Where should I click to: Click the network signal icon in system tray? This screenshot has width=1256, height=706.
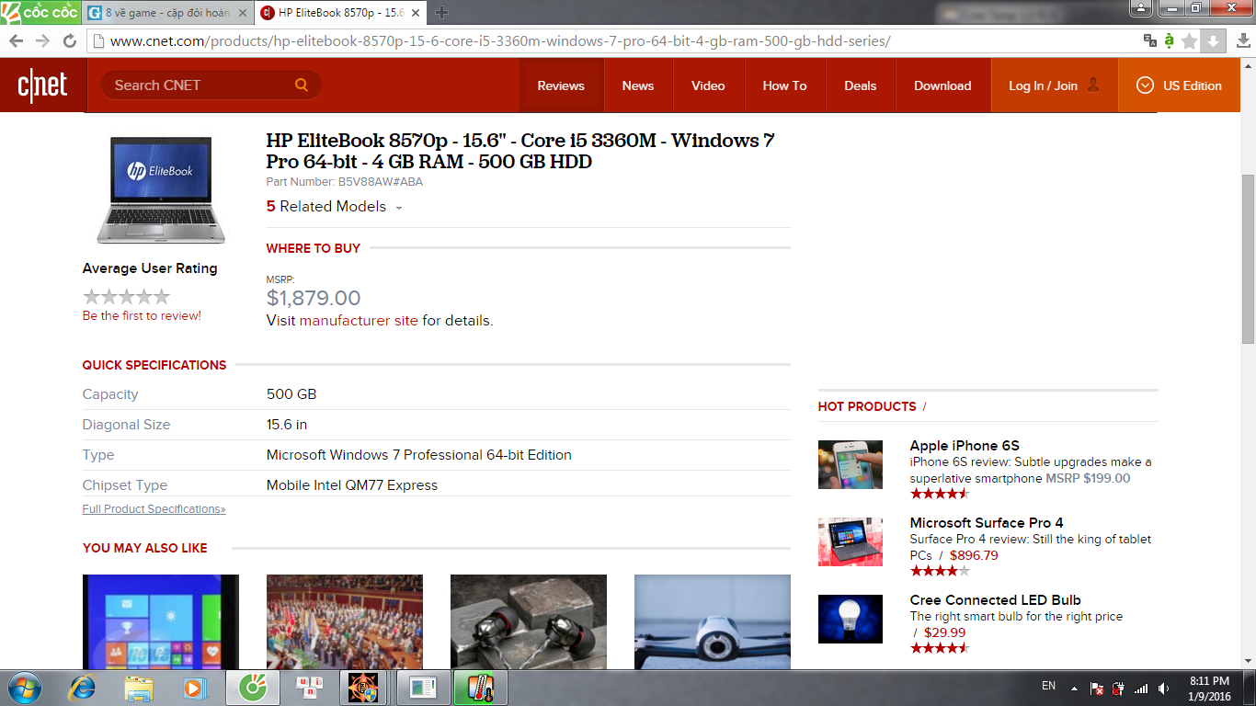coord(1141,688)
